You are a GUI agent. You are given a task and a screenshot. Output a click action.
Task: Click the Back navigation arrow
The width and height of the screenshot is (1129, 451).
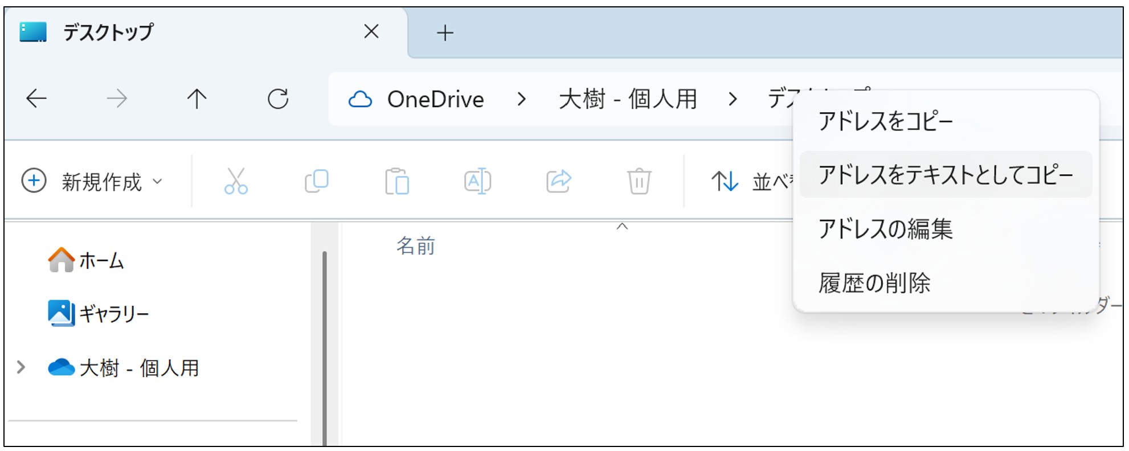click(36, 99)
